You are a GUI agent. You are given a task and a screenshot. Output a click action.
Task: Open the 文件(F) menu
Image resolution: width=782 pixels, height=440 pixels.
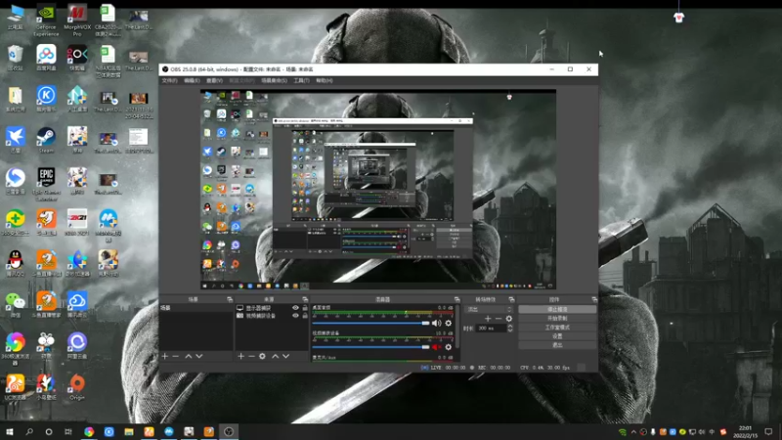[169, 80]
